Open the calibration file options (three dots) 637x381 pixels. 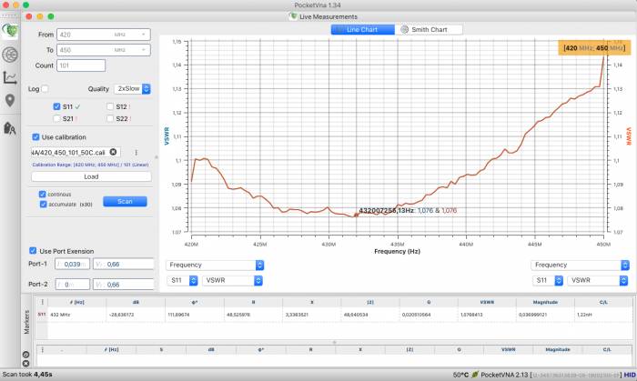(x=136, y=152)
